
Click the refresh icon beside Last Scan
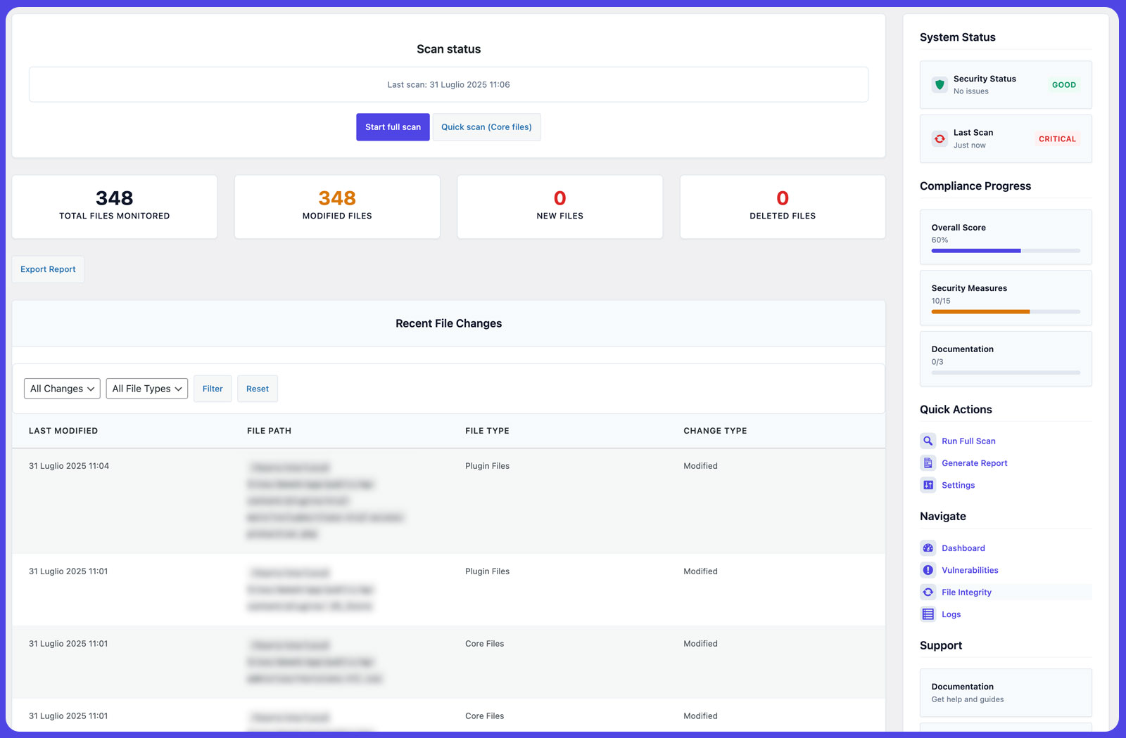[x=939, y=138]
